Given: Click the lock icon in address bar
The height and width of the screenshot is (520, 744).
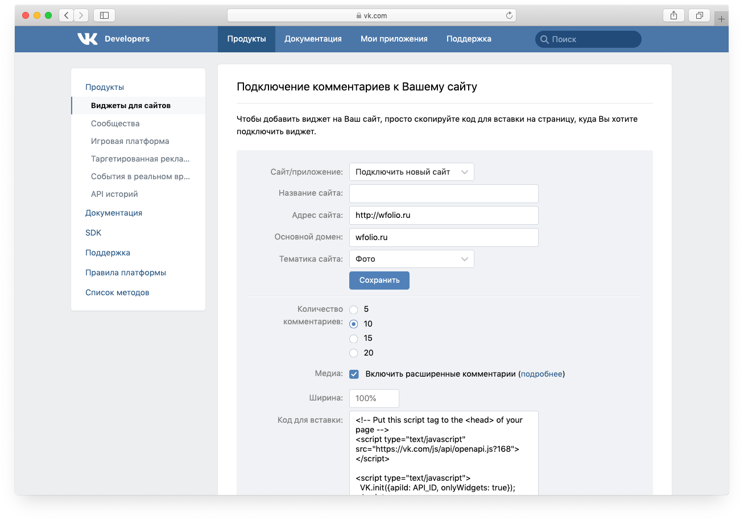Looking at the screenshot, I should pos(358,16).
